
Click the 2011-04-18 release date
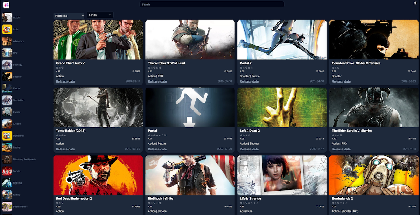[317, 81]
